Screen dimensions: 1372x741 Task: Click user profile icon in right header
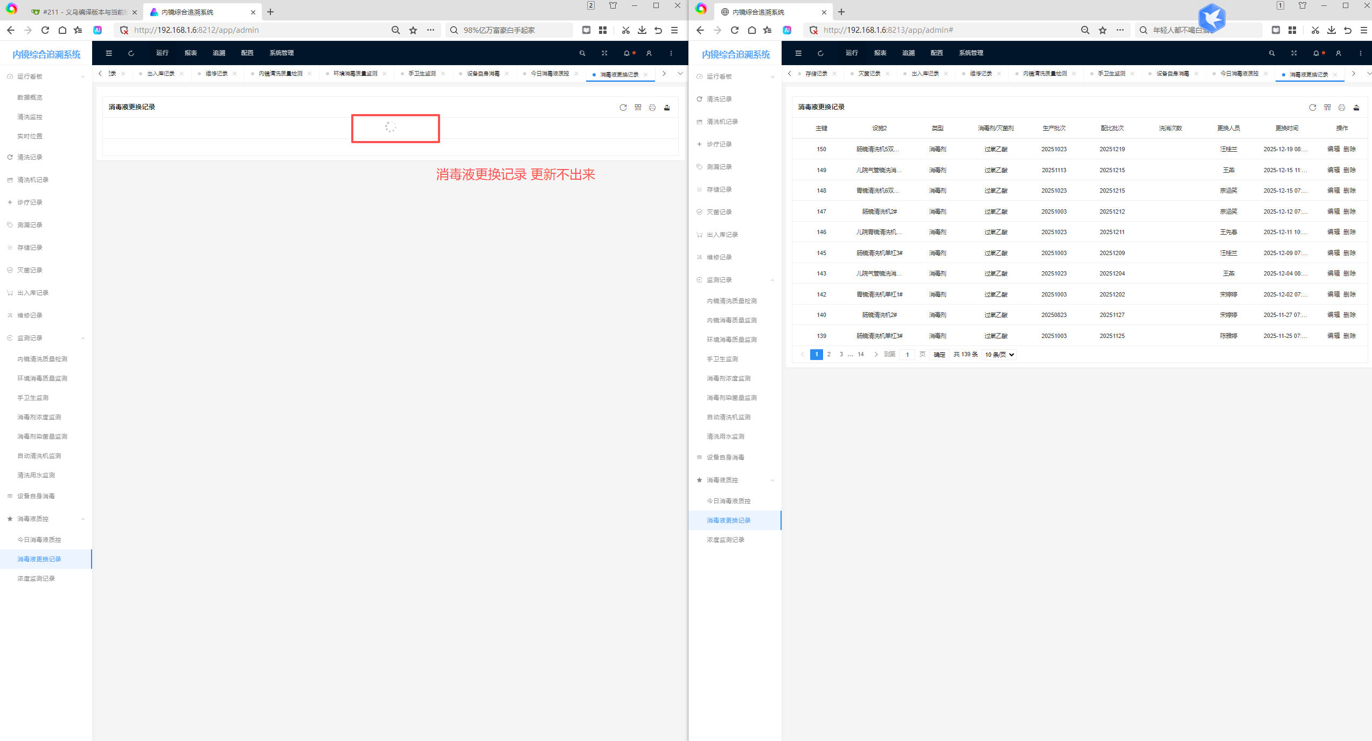1339,53
